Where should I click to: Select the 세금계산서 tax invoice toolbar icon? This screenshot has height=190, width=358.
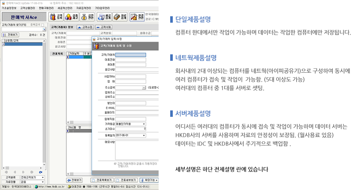tap(102, 17)
